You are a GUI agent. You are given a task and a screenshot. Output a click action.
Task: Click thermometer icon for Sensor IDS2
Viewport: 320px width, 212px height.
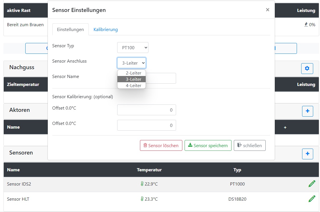142,184
